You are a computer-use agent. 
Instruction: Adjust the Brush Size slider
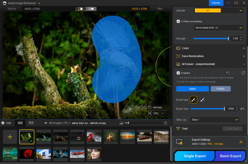pos(207,109)
